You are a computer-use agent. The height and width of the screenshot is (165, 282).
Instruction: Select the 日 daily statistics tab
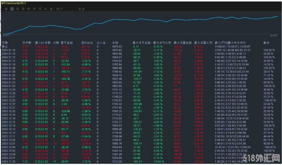pos(12,9)
